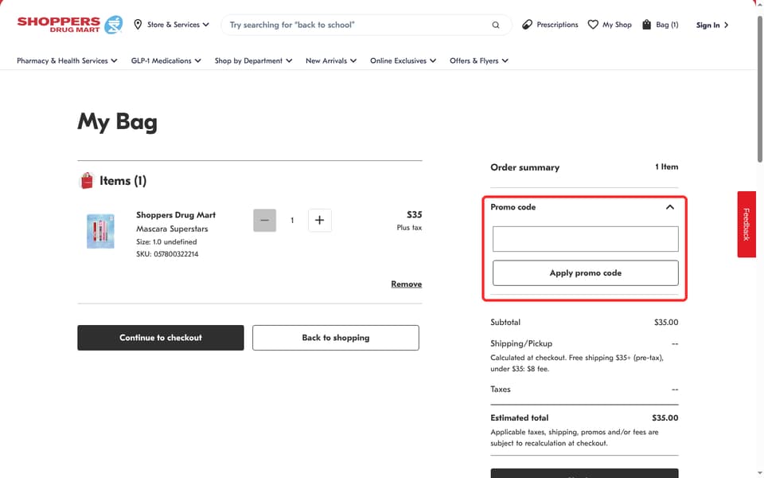Click the search magnifier icon
Image resolution: width=764 pixels, height=478 pixels.
coord(496,25)
